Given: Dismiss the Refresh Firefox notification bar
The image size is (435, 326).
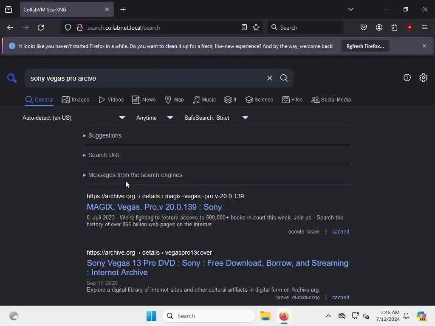Looking at the screenshot, I should pos(424,46).
